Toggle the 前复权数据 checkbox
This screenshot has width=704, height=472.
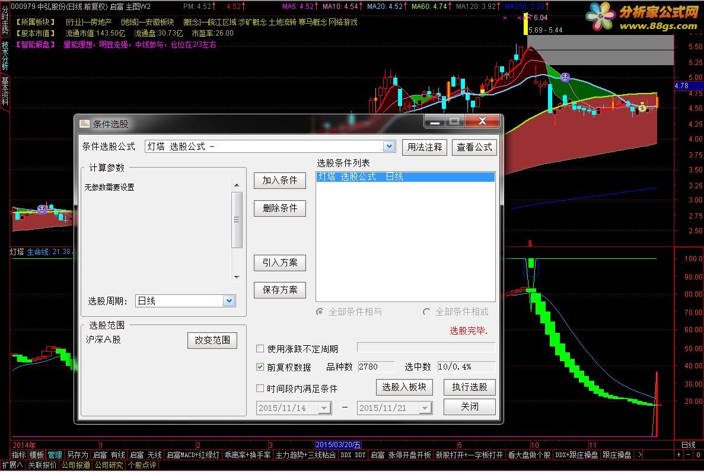tap(260, 367)
